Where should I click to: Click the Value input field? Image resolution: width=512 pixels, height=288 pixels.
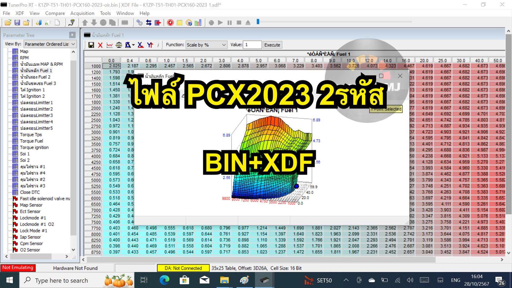click(252, 45)
